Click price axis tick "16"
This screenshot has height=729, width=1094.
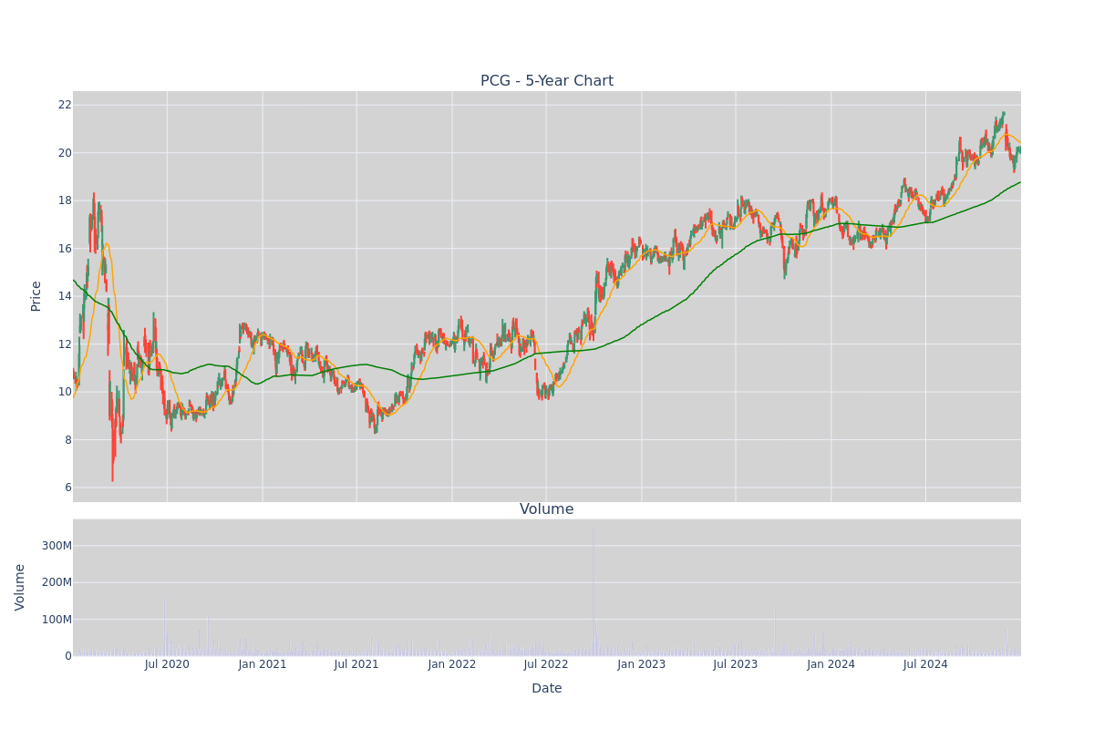click(x=65, y=248)
